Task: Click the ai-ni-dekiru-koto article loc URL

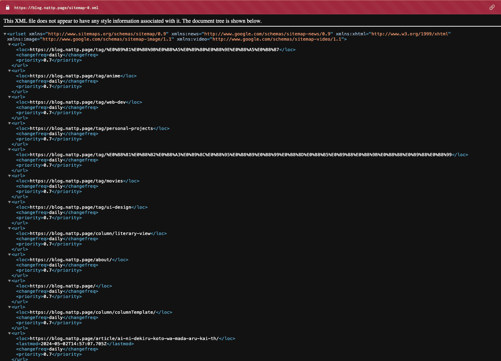Action: pyautogui.click(x=124, y=339)
